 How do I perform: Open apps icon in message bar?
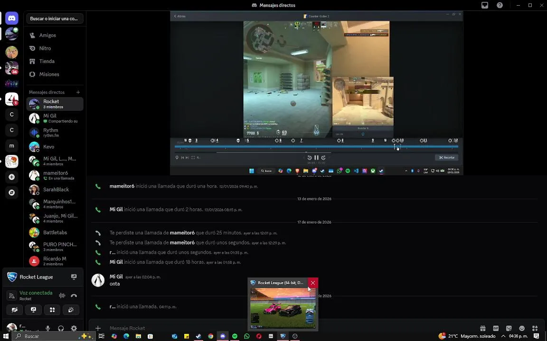[535, 328]
